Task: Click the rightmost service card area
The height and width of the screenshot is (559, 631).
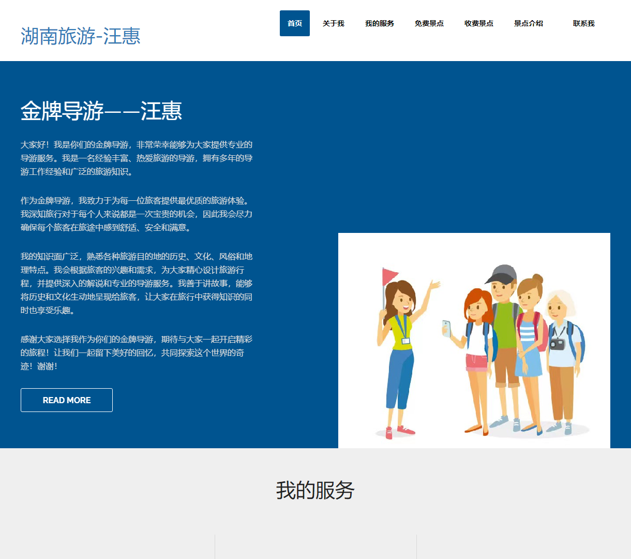Action: pyautogui.click(x=517, y=549)
